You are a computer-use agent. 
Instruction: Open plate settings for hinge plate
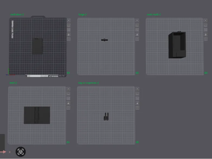point(137,39)
